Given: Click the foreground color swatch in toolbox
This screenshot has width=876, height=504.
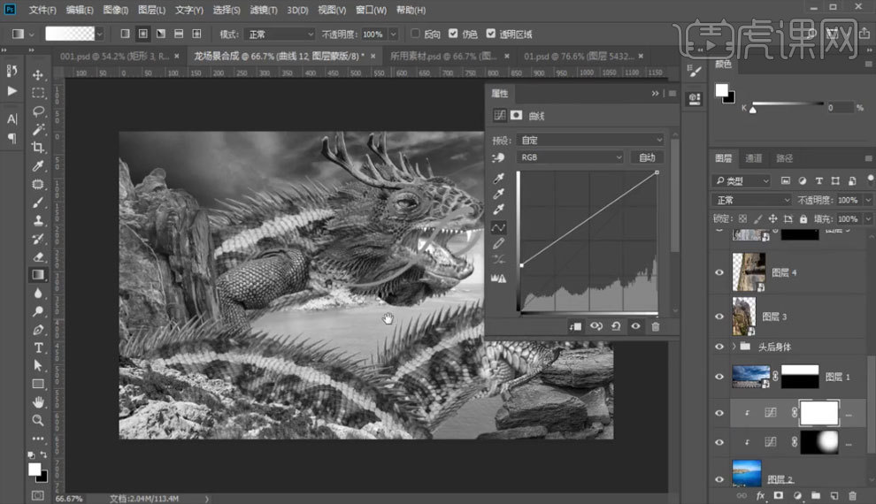Looking at the screenshot, I should (x=35, y=470).
